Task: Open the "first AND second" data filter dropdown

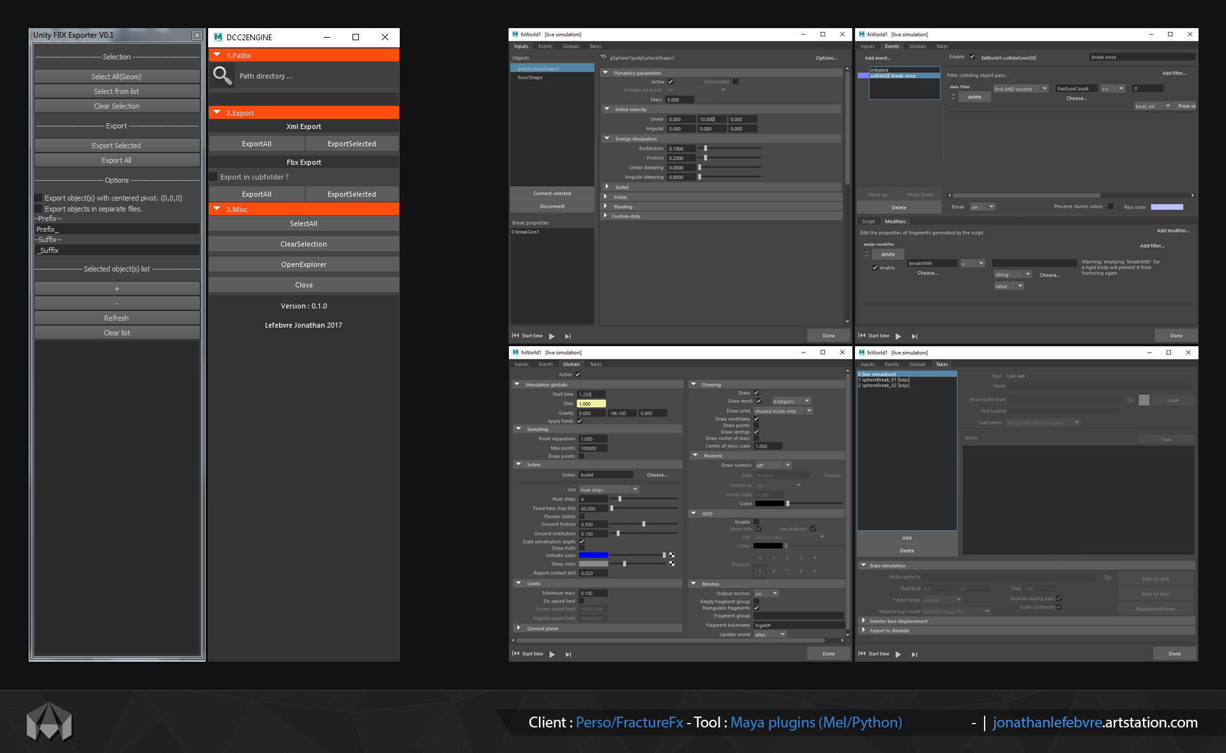Action: pos(1020,89)
